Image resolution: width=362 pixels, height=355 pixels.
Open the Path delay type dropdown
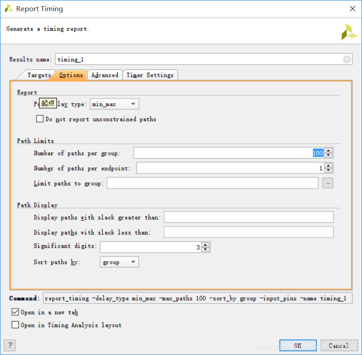coord(114,104)
